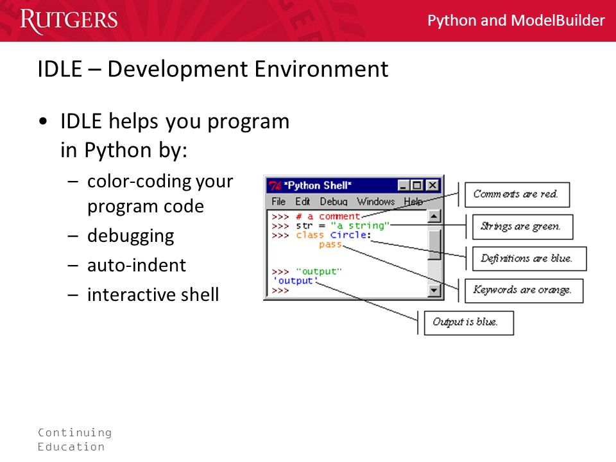
Task: Click the 'Strings are green.' callout box
Action: point(522,227)
